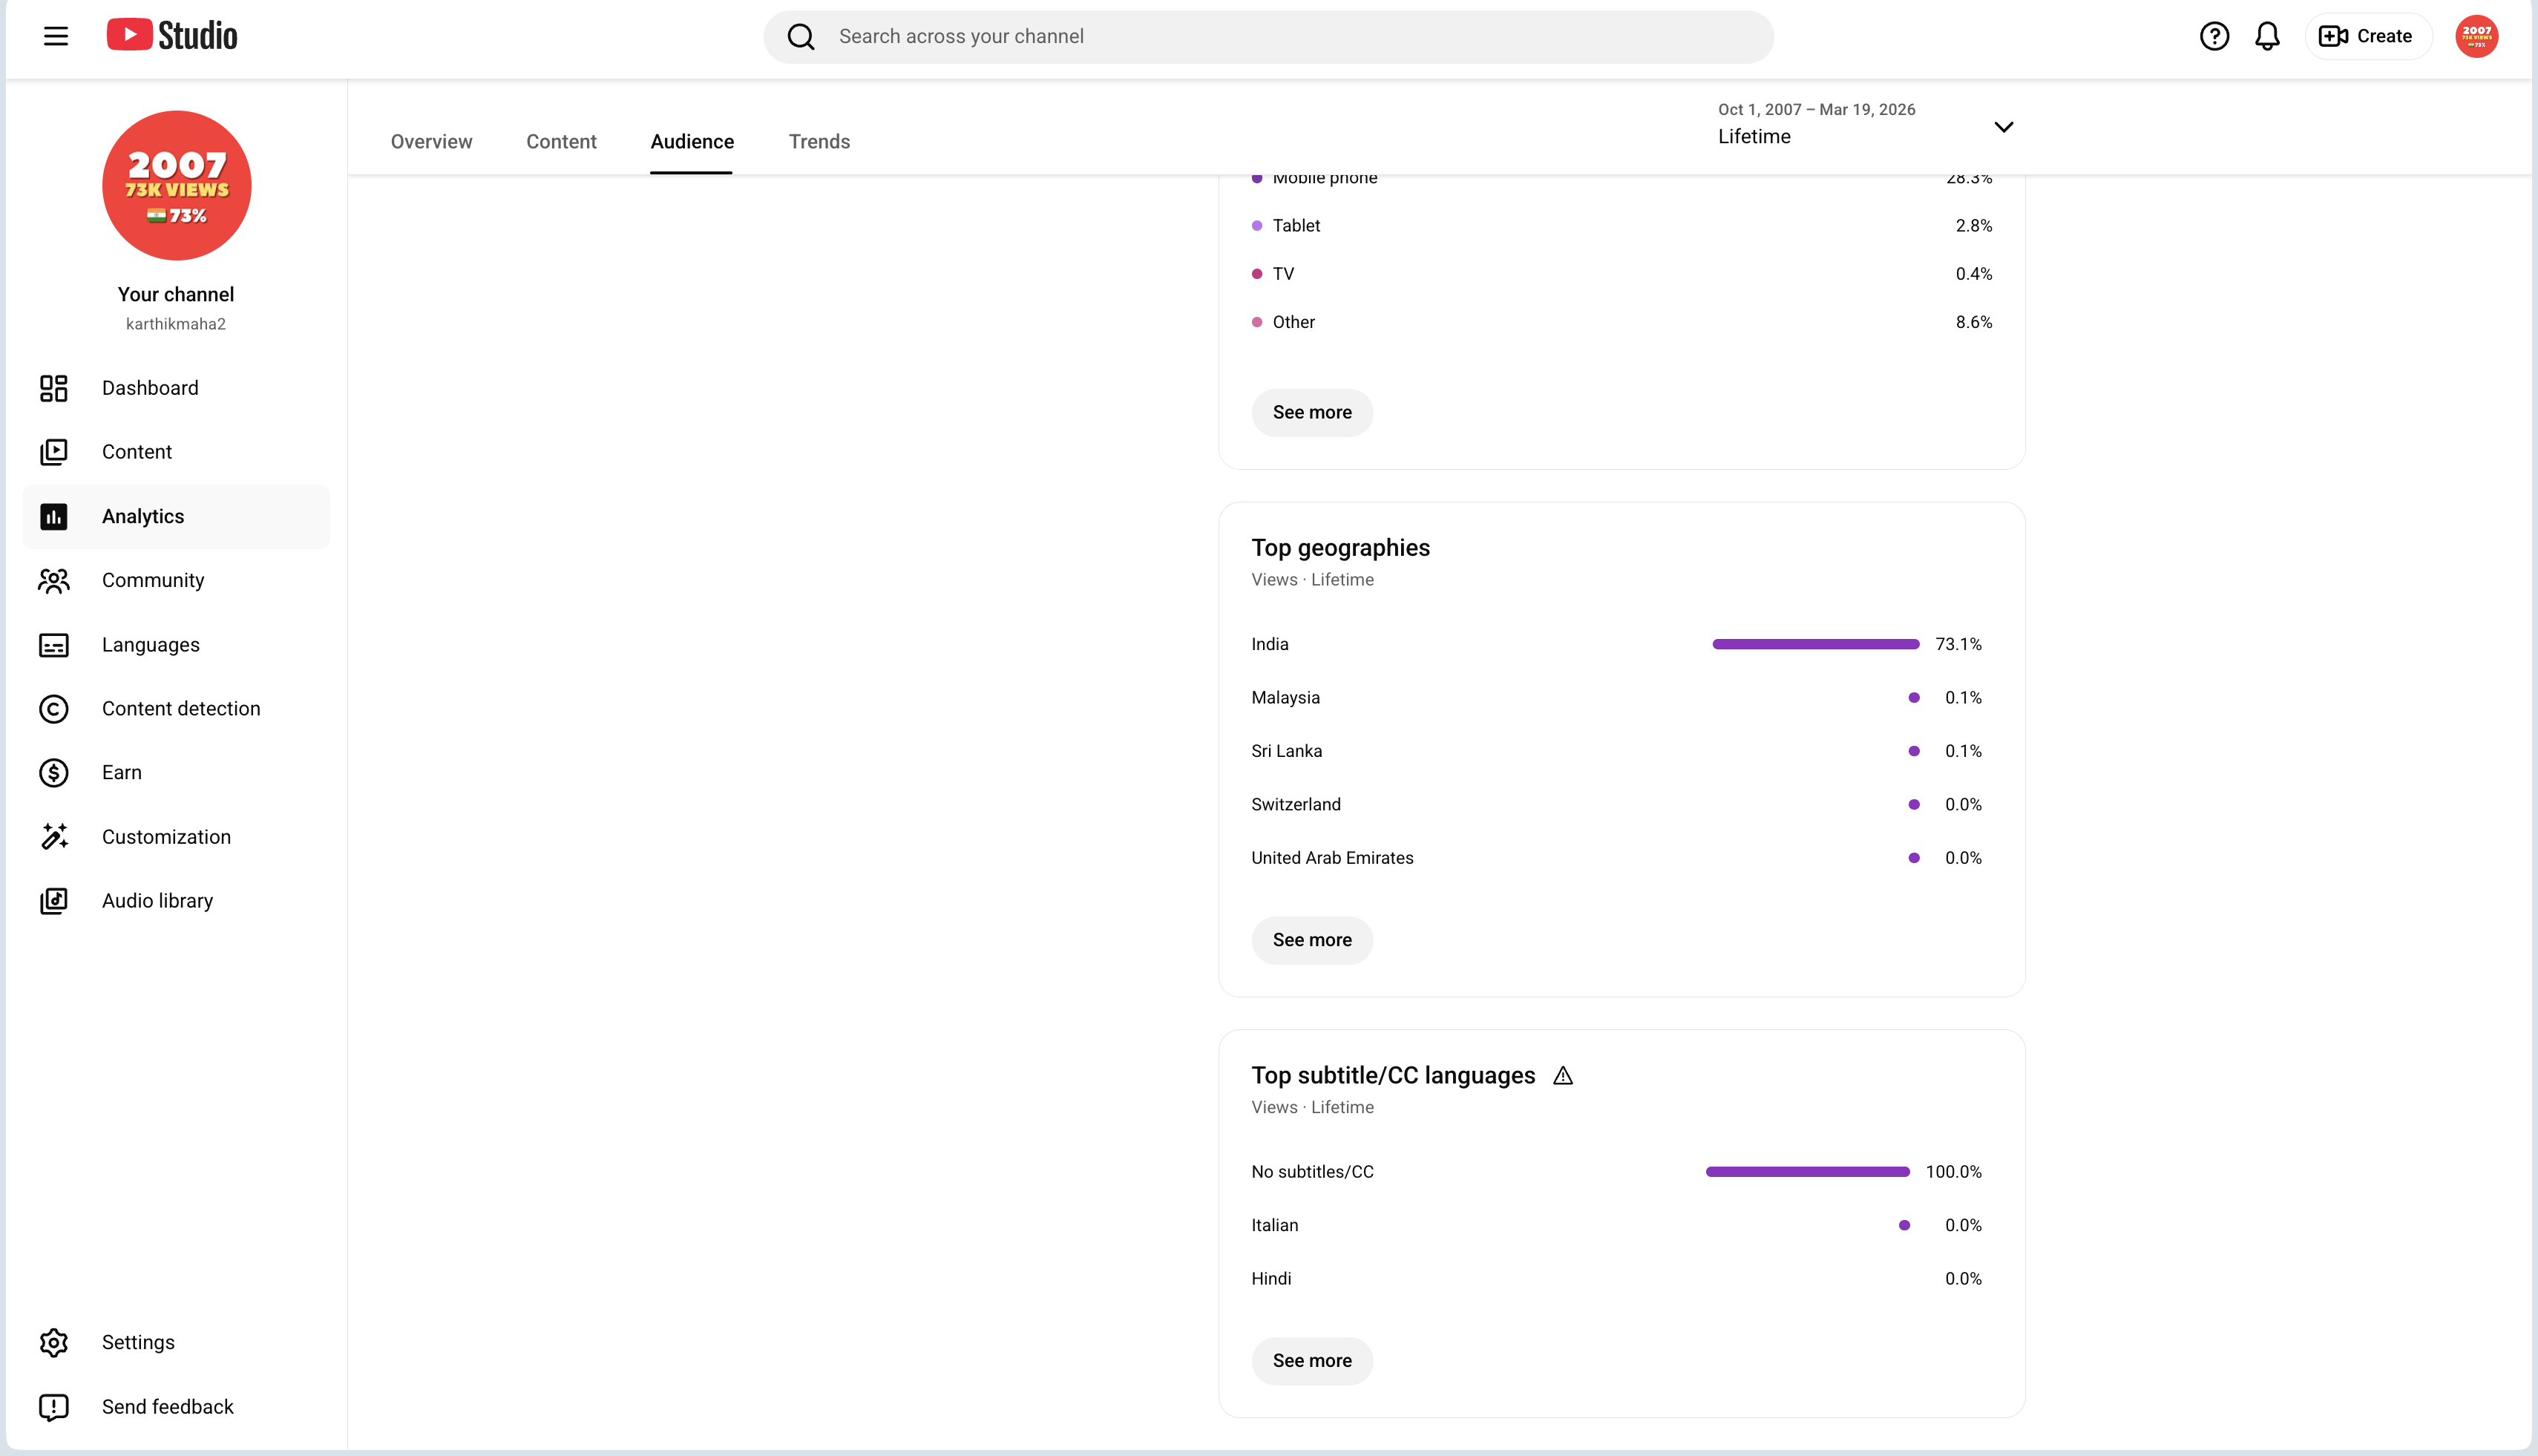The width and height of the screenshot is (2538, 1456).
Task: Click the 100.0% No subtitles value
Action: coord(1953,1172)
